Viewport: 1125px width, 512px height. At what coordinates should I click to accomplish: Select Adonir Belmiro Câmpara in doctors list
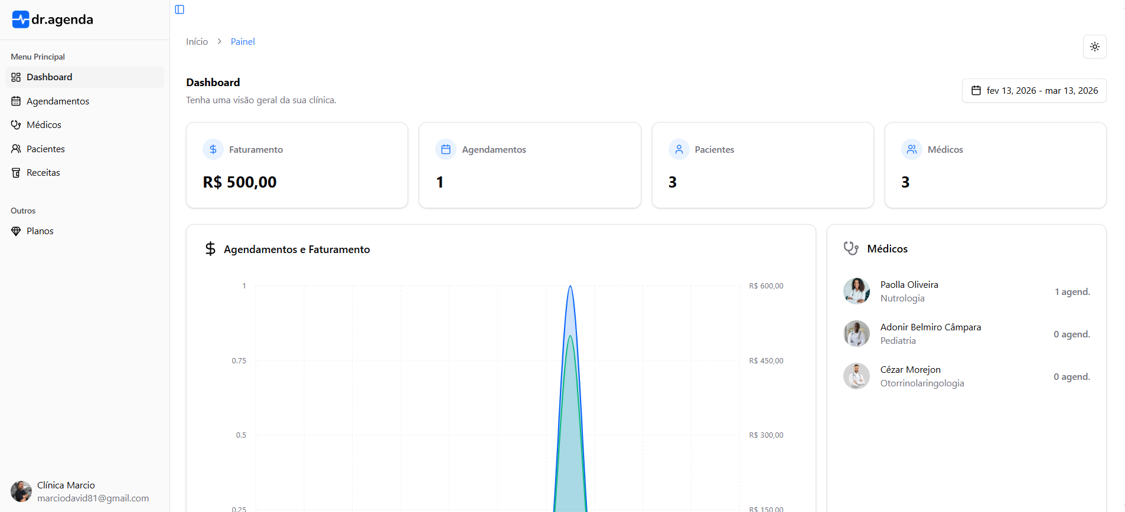coord(930,327)
